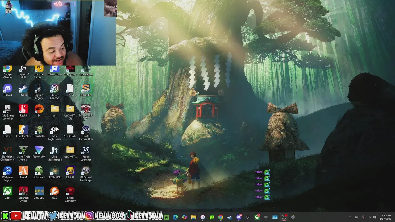Open Copilot from the taskbar
Image resolution: width=395 pixels, height=222 pixels.
click(x=185, y=217)
